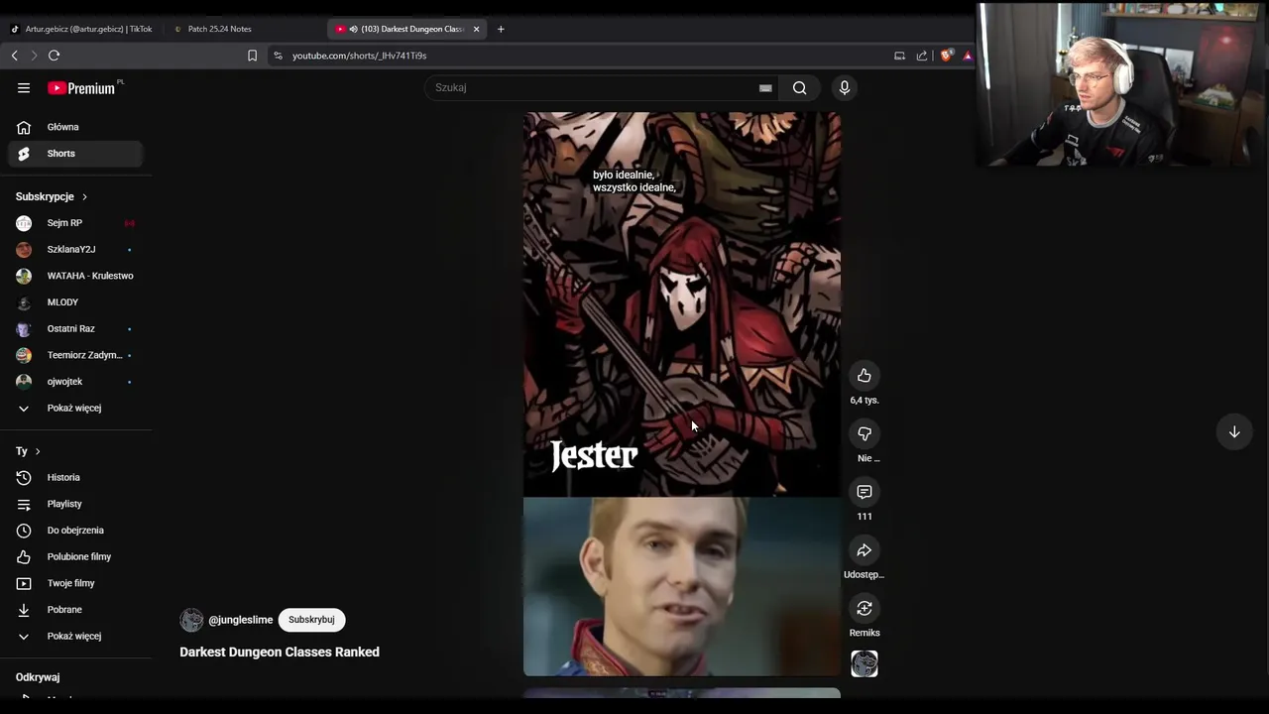This screenshot has height=714, width=1269.
Task: Expand Pokaż więcej under subscriptions
Action: (75, 409)
